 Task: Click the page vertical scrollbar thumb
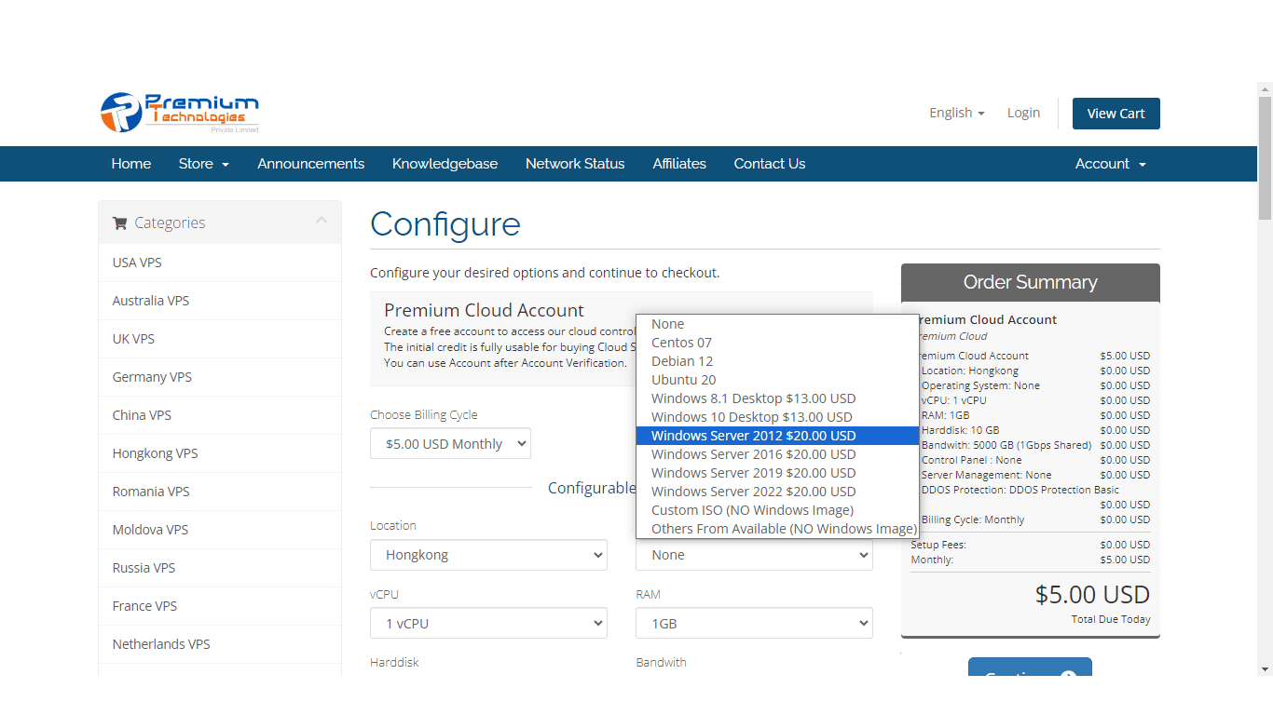pos(1265,158)
